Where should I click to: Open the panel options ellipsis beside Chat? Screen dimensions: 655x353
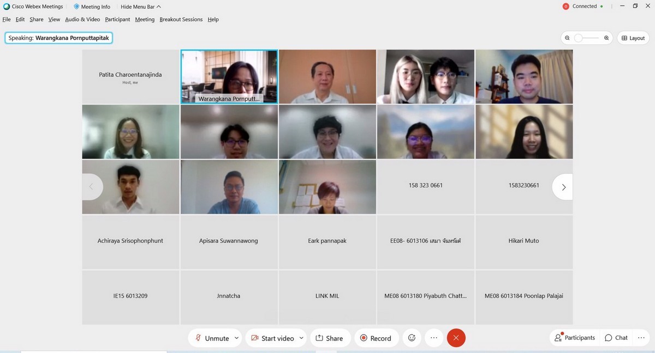tap(641, 338)
